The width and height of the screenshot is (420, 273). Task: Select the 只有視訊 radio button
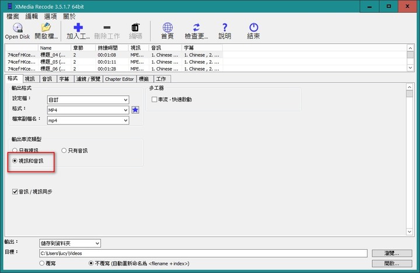coord(15,150)
